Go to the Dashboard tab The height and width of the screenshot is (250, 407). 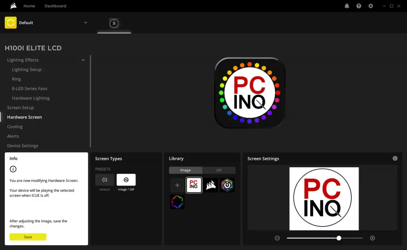pyautogui.click(x=55, y=6)
